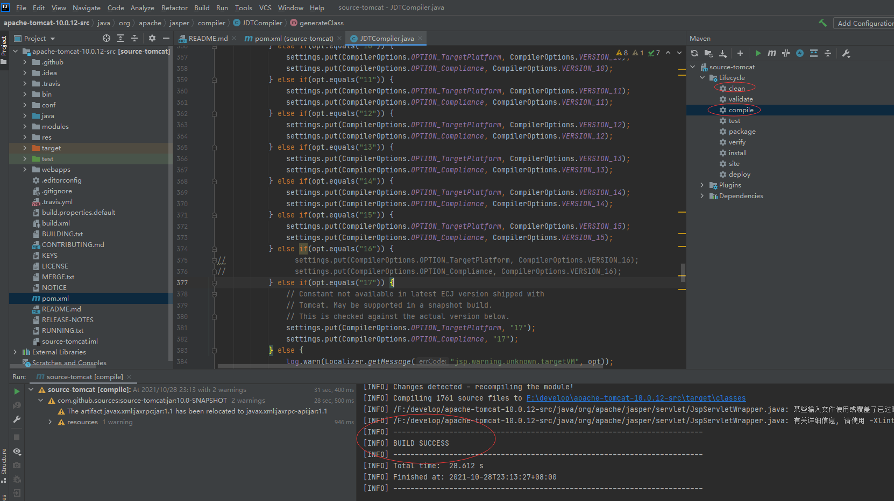Screen dimensions: 894x501
Task: Close the JDTCompiler.java tab
Action: [420, 38]
